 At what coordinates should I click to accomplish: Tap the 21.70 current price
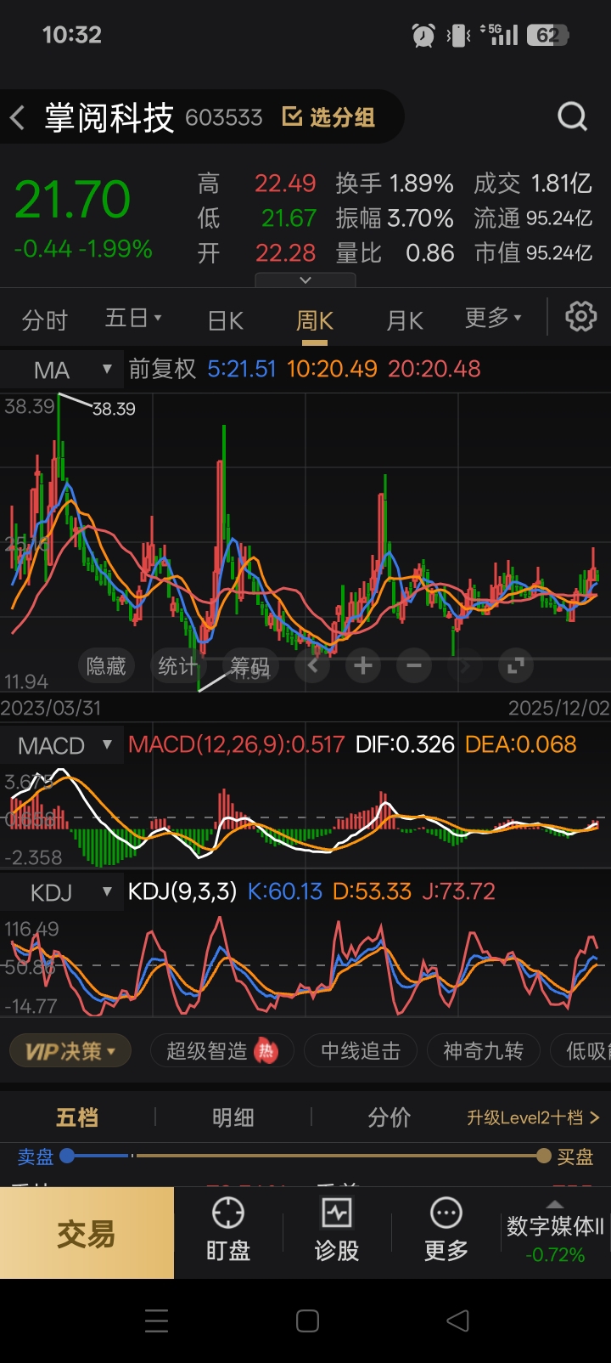click(72, 200)
